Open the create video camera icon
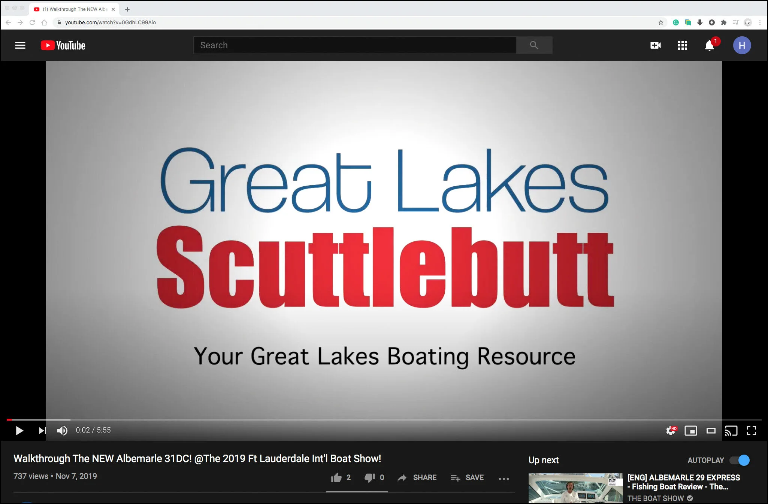 (655, 45)
